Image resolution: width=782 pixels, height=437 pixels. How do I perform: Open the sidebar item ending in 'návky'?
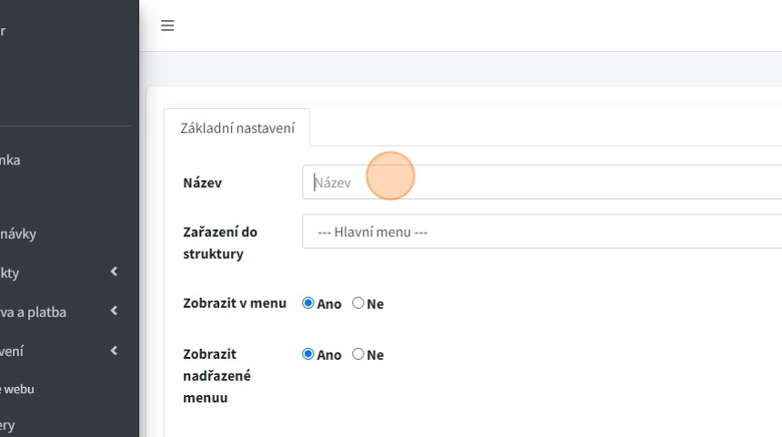pos(18,233)
